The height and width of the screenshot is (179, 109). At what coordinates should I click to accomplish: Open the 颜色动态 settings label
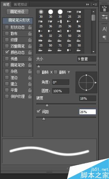[18, 52]
